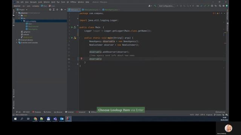Open the Edit menu
Screen dimensions: 241x135
(22, 2)
